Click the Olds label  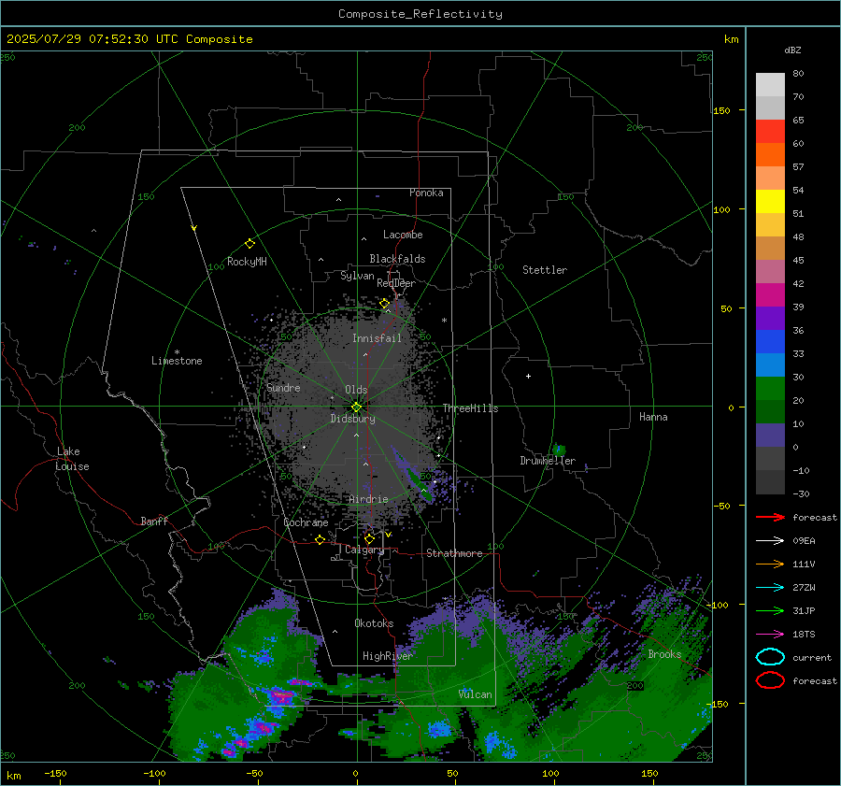pyautogui.click(x=356, y=390)
